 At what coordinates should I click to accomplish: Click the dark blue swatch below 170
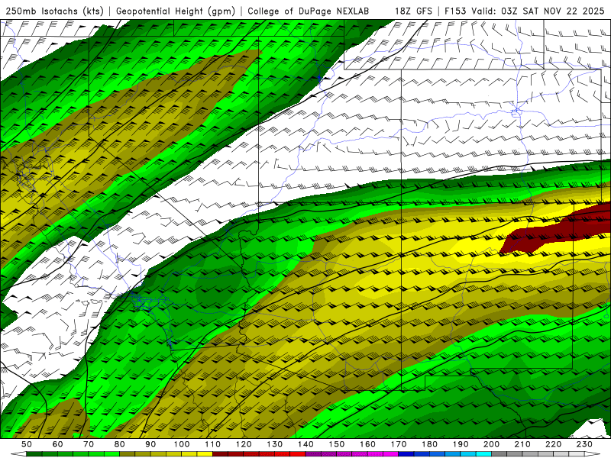406,454
